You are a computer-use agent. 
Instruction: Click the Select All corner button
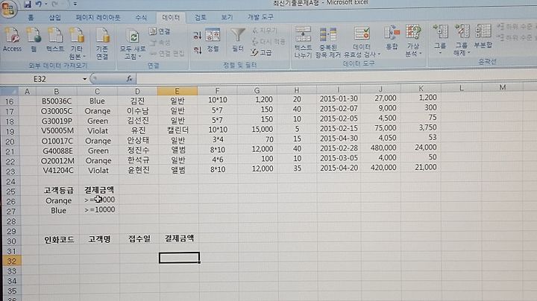[10, 92]
